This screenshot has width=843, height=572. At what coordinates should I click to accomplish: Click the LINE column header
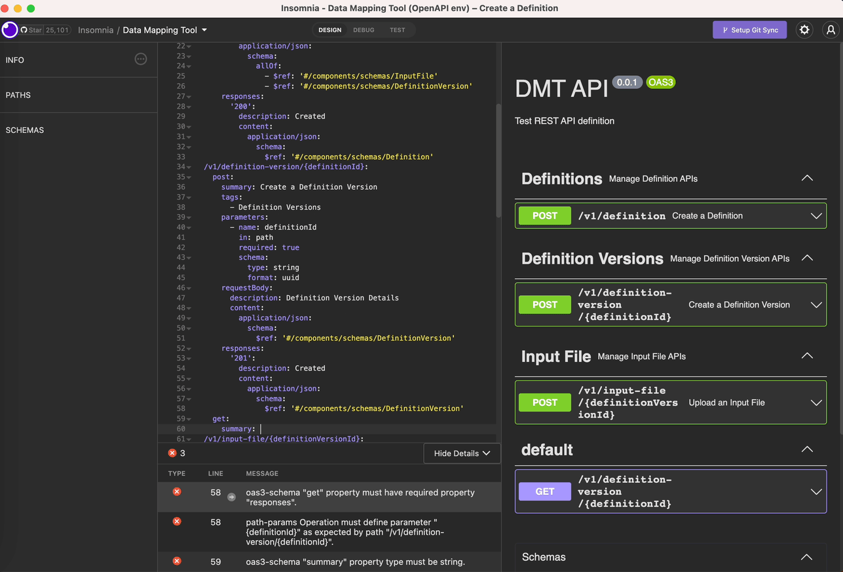(x=215, y=473)
